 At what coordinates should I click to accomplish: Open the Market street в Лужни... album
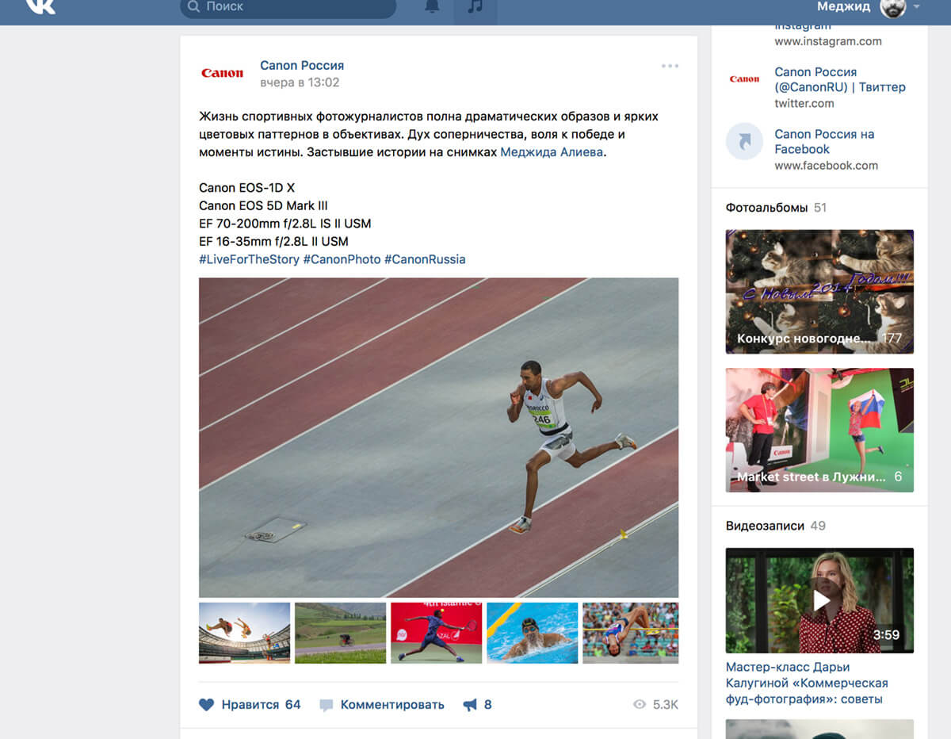[x=819, y=430]
